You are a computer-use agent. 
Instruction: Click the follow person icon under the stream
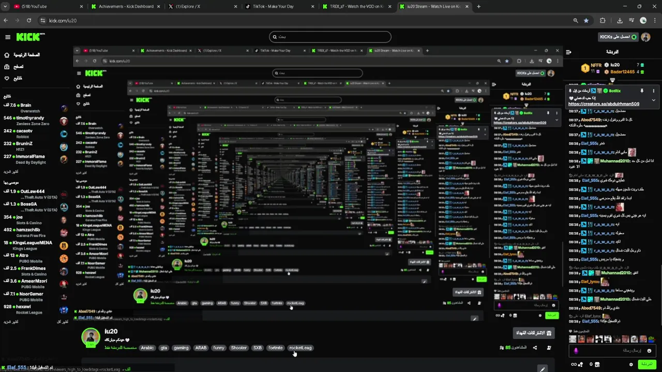pos(549,348)
